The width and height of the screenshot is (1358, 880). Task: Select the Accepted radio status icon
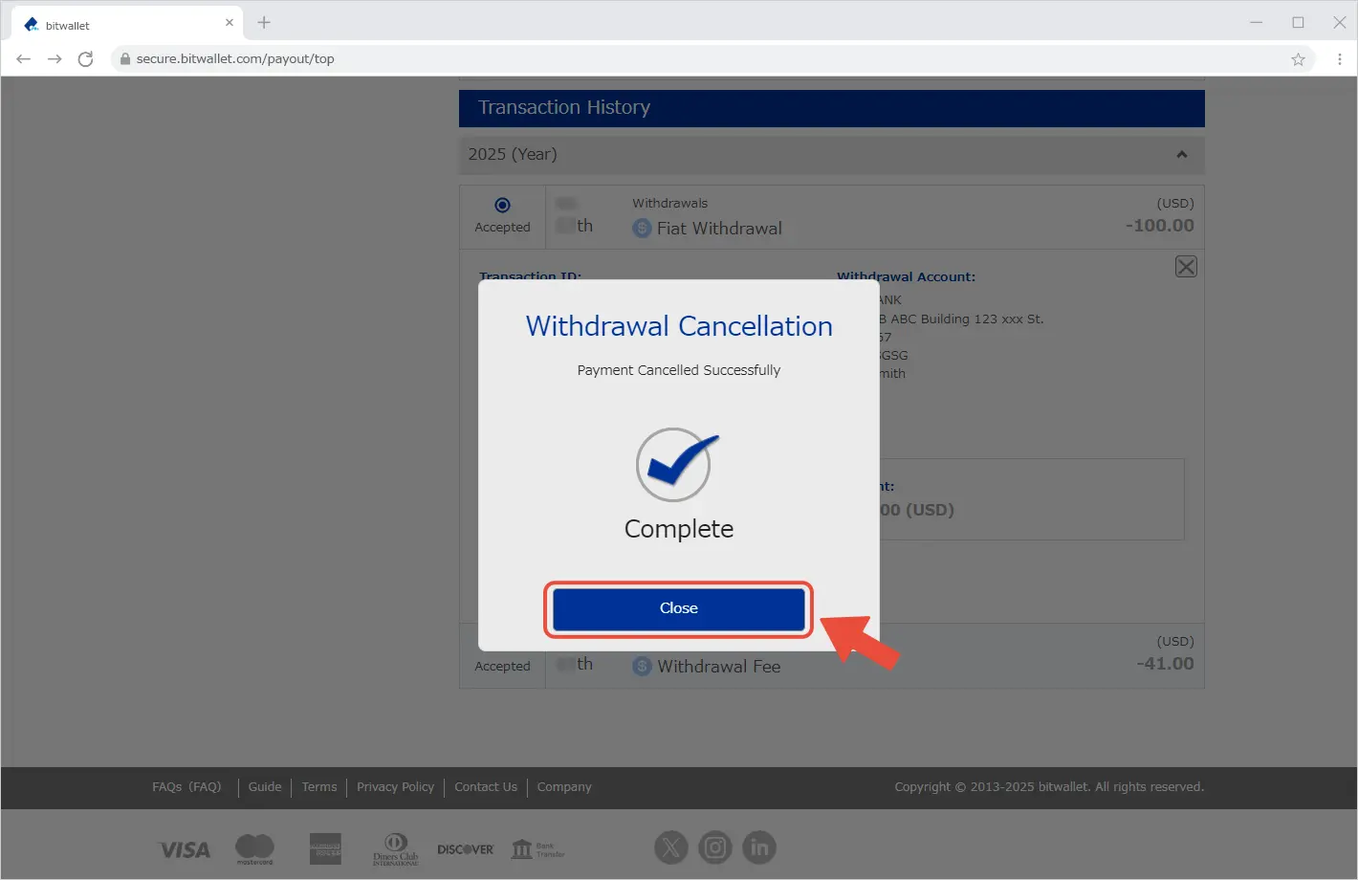point(502,205)
